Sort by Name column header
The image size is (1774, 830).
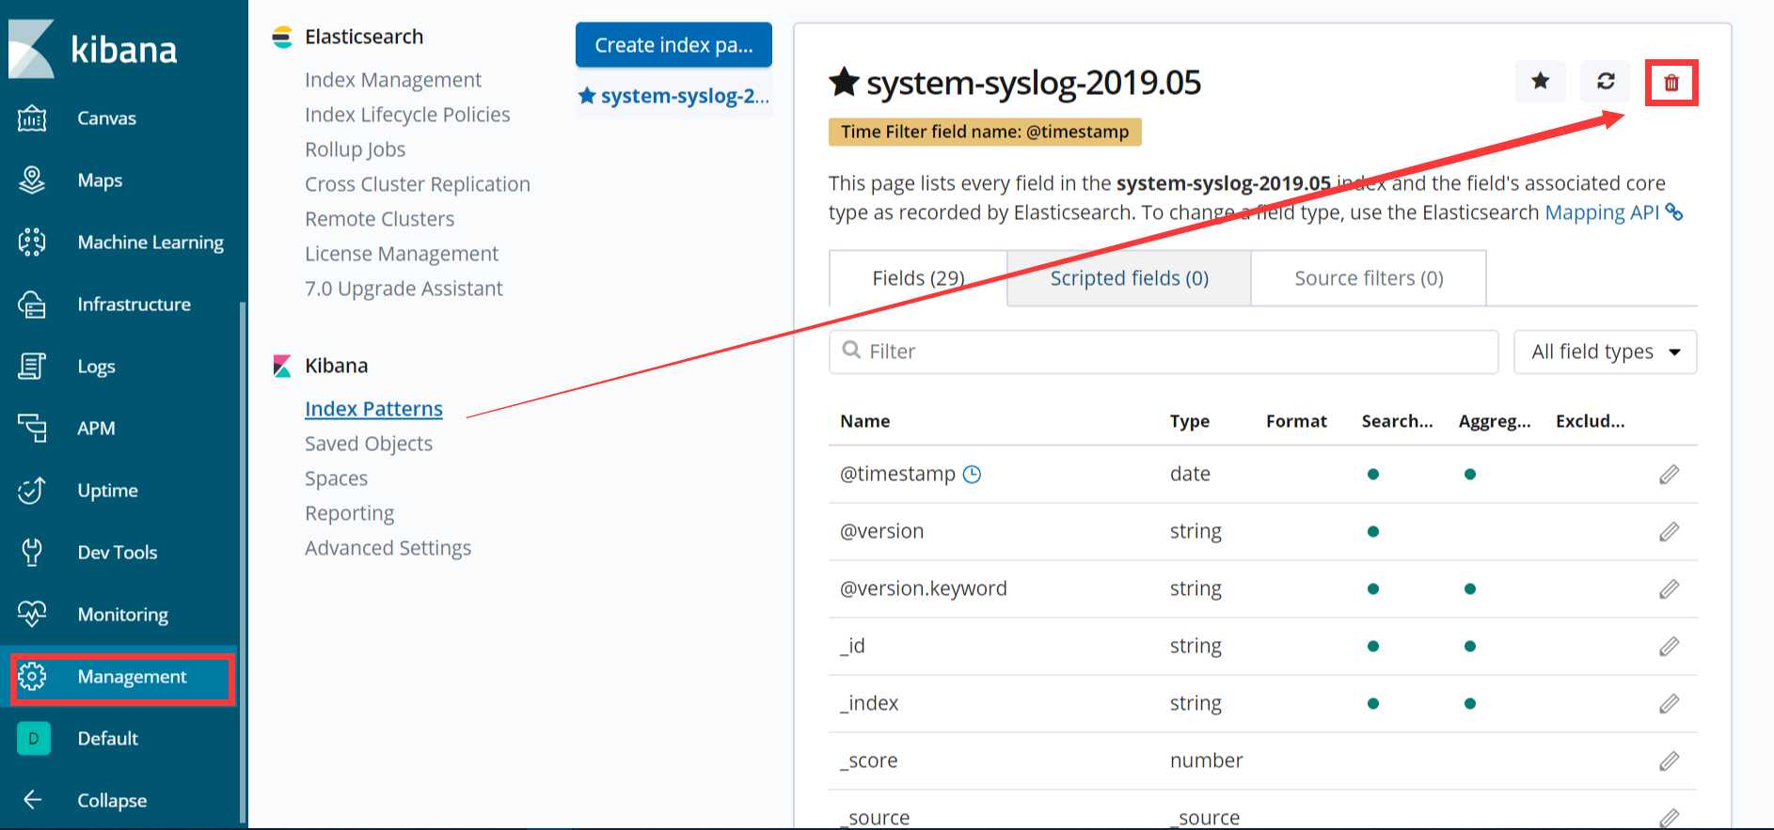point(865,421)
